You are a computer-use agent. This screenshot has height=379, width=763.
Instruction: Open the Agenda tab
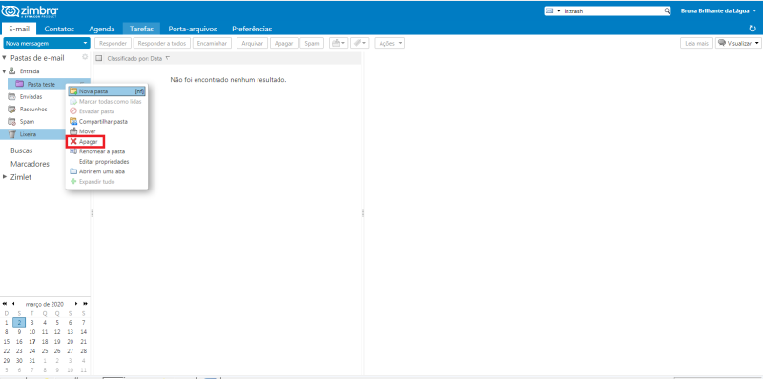click(x=102, y=29)
